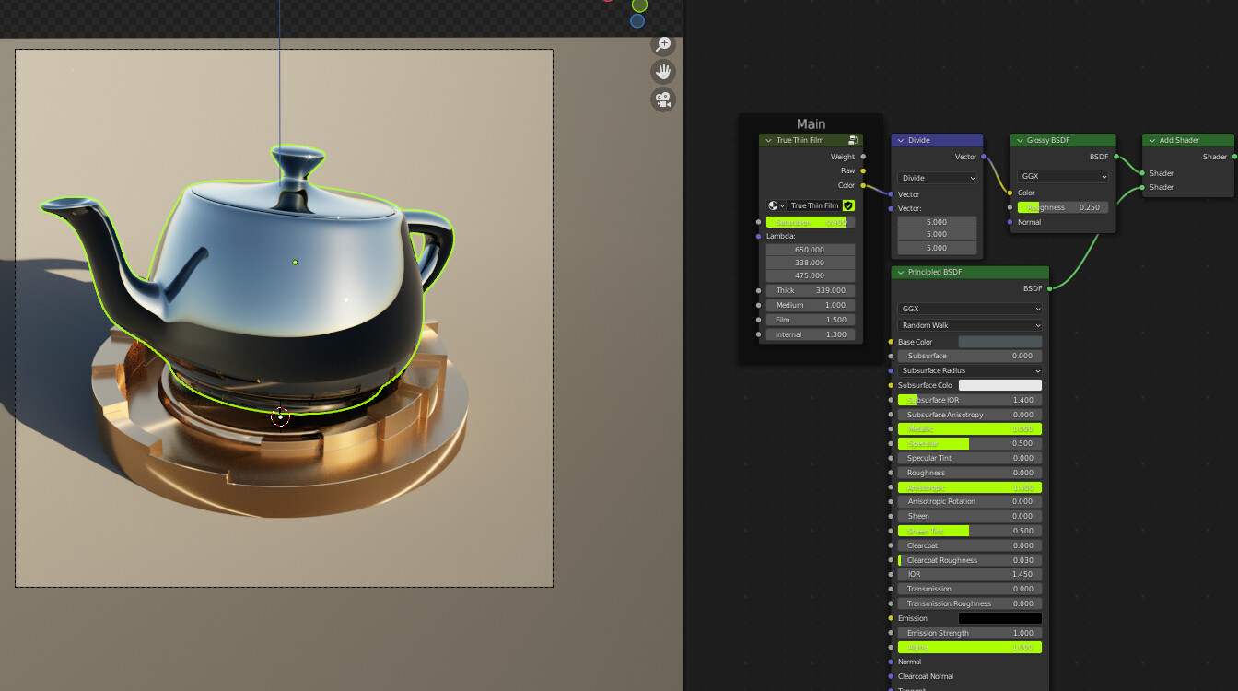Click the Glossy BSDF Roughness input socket
This screenshot has width=1238, height=691.
pyautogui.click(x=1010, y=207)
